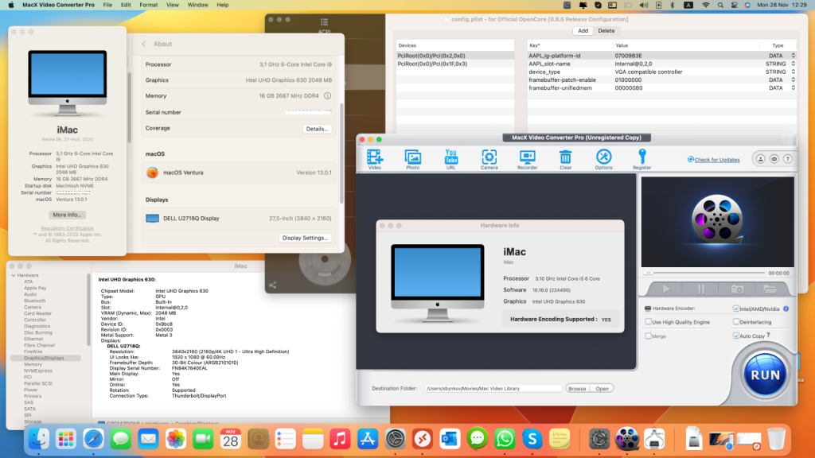Open type dropdown for AAPL,ig-platform-id row

tap(792, 56)
